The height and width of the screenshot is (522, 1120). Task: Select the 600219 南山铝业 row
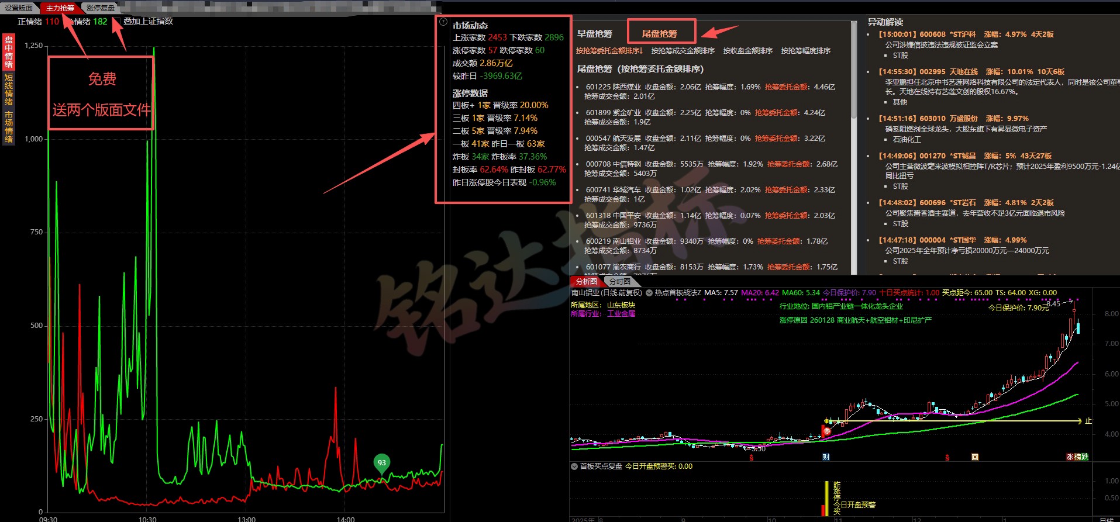706,246
